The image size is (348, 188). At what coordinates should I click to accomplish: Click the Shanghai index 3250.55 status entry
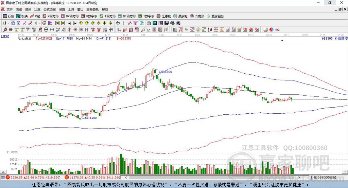coord(33,177)
